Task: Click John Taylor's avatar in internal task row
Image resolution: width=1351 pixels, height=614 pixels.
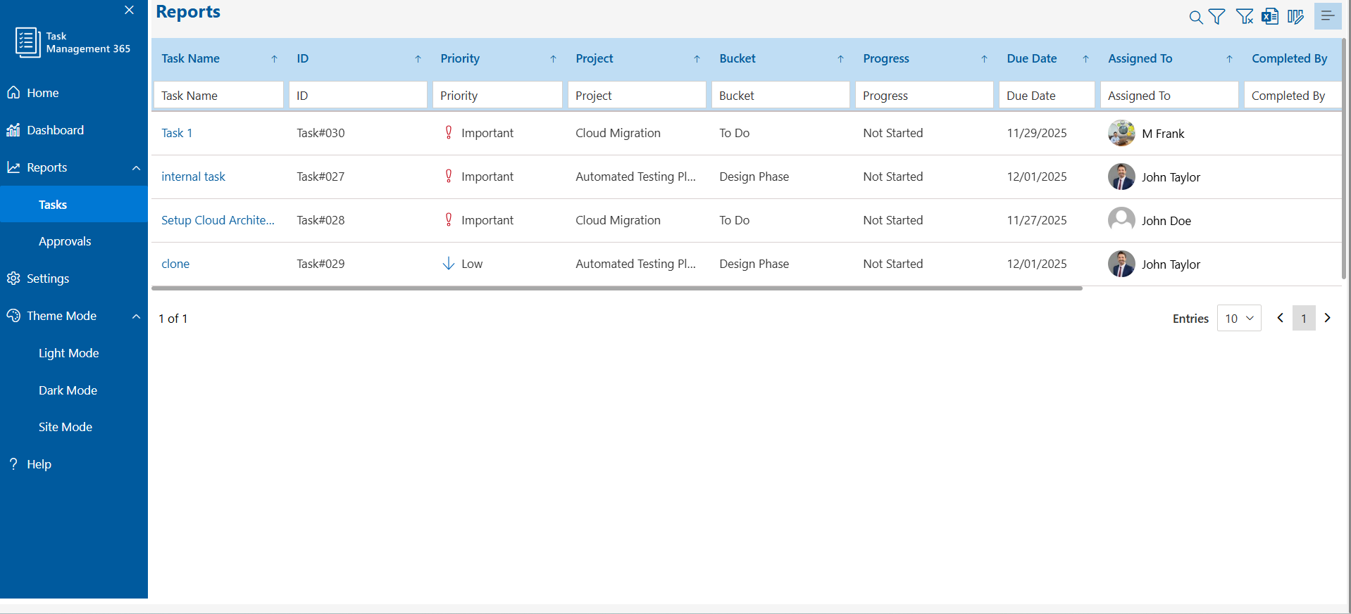Action: click(x=1121, y=177)
